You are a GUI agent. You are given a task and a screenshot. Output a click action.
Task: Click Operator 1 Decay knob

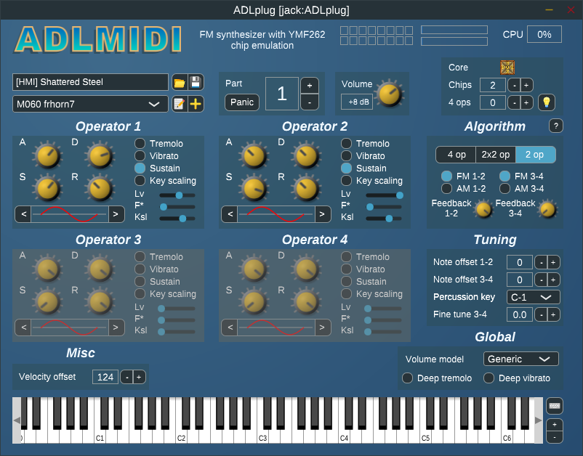point(100,155)
